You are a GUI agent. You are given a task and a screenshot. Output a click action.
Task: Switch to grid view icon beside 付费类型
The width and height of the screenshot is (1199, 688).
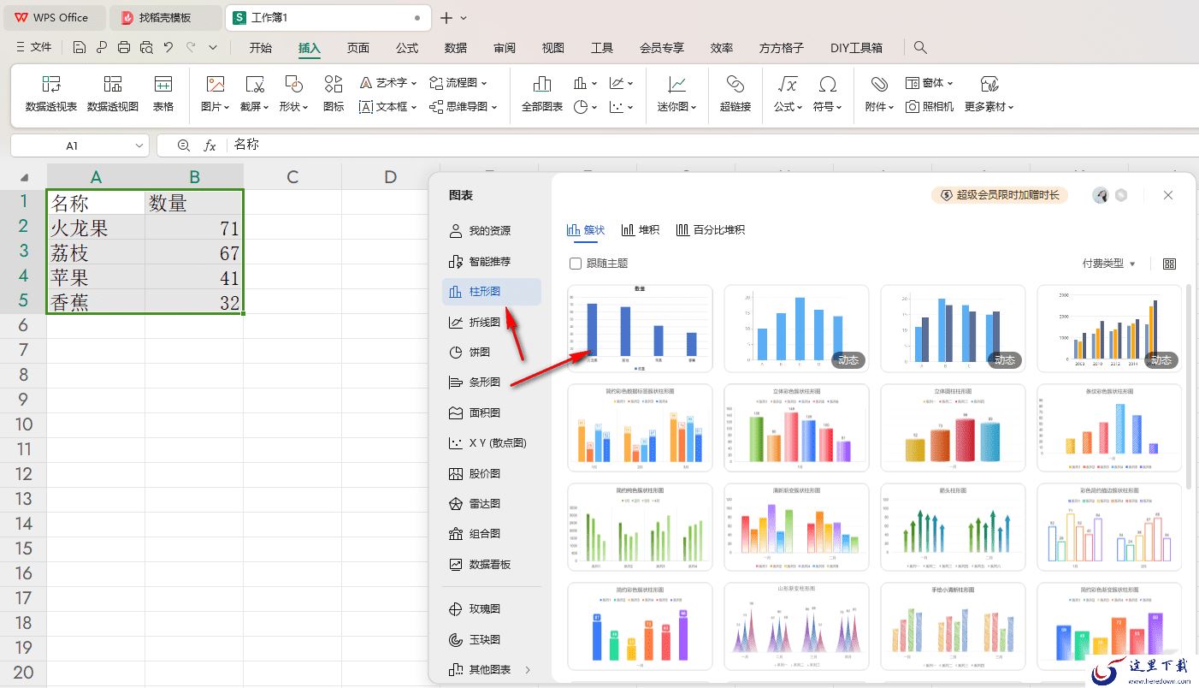click(x=1170, y=264)
